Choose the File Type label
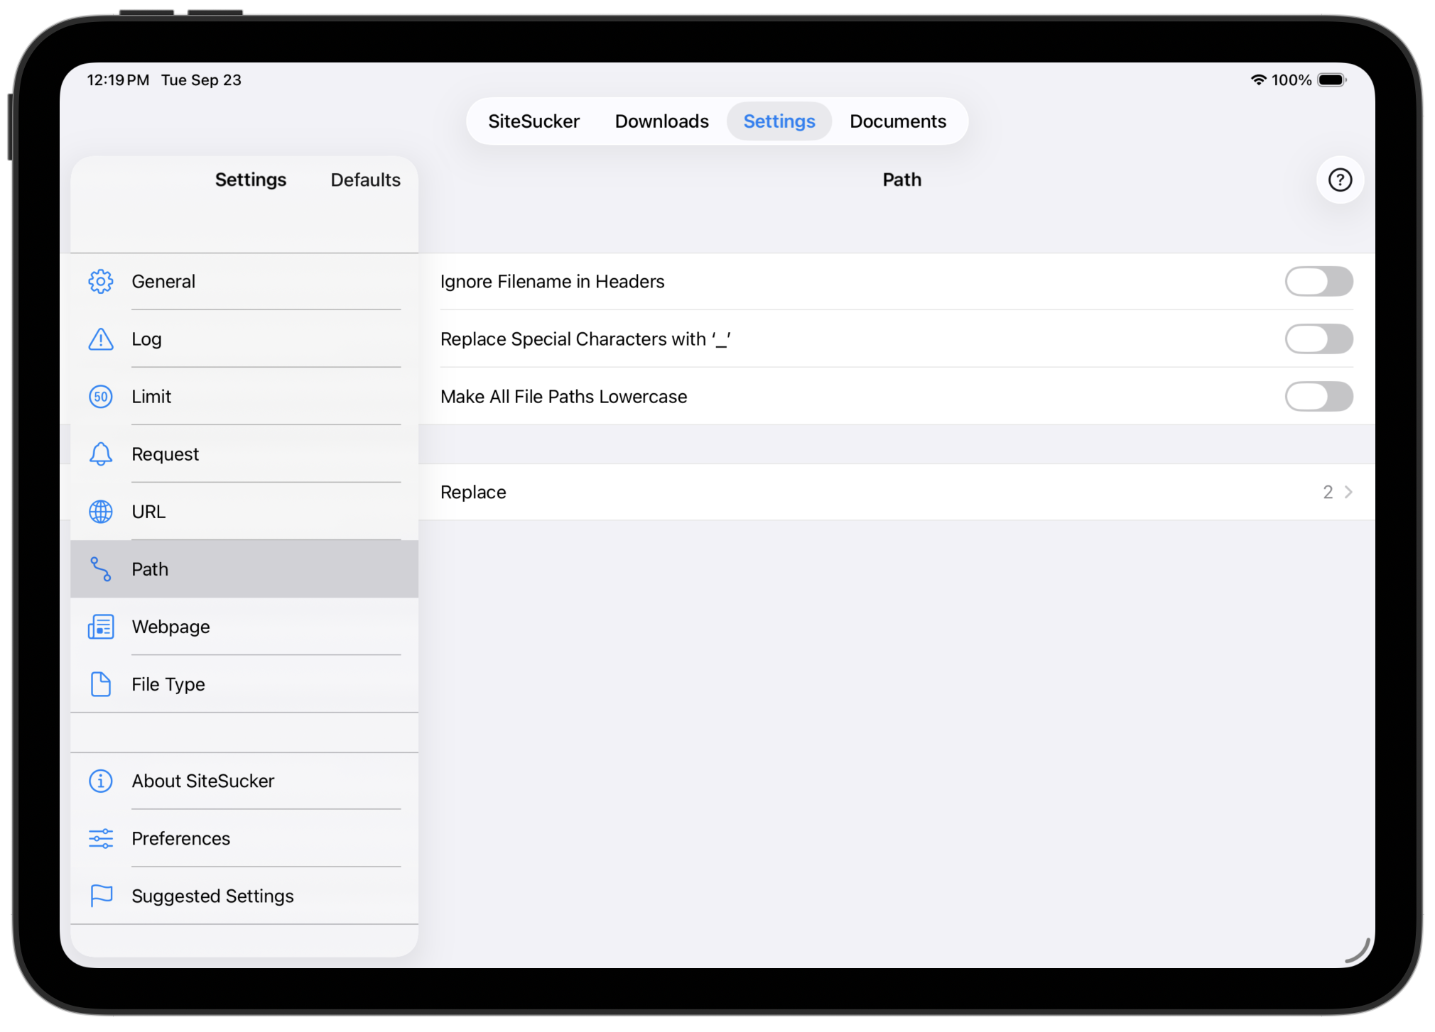The image size is (1435, 1032). [168, 684]
